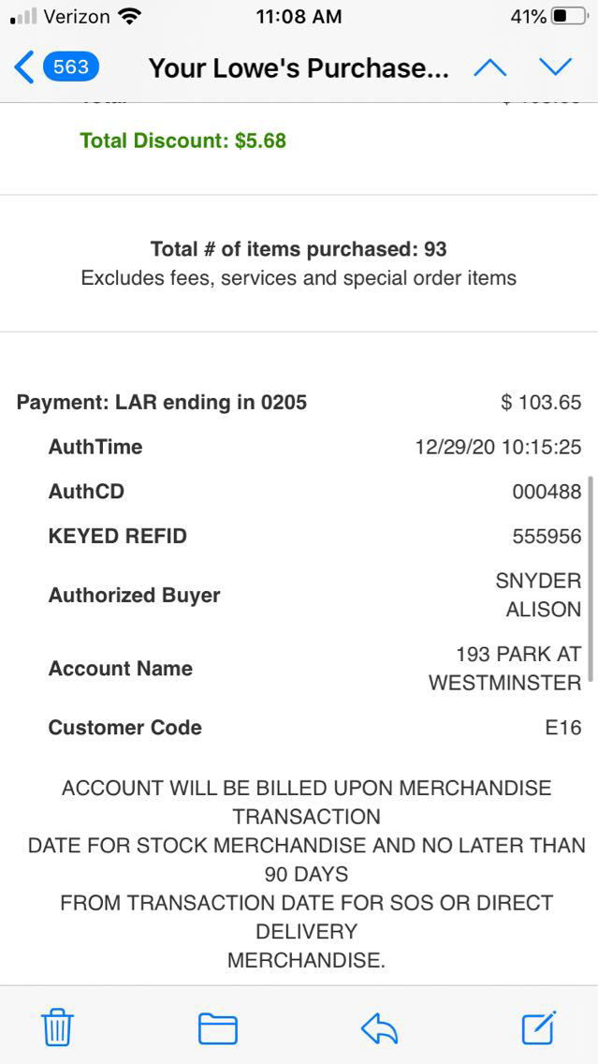The width and height of the screenshot is (598, 1064).
Task: Tap the 11:08 AM clock
Action: (299, 17)
